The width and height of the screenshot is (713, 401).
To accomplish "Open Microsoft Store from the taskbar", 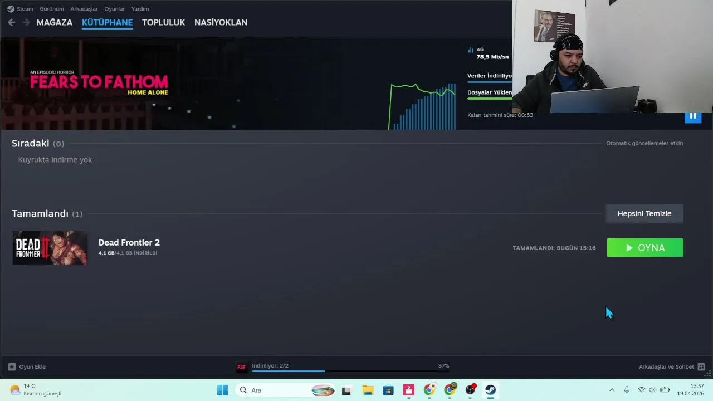I will point(388,390).
